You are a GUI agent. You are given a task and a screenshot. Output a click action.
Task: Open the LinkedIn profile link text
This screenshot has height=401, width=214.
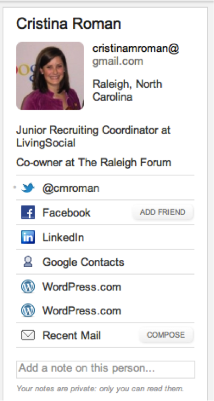pos(63,238)
